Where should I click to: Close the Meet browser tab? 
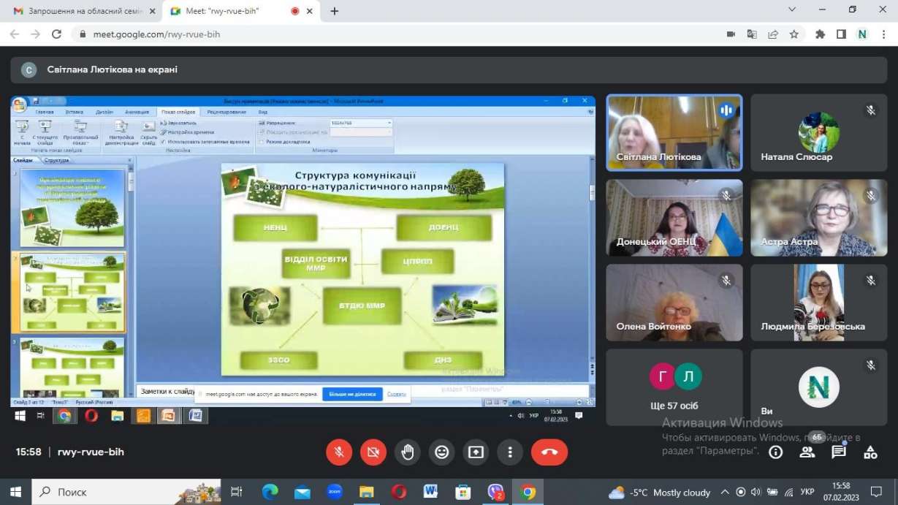coord(310,11)
